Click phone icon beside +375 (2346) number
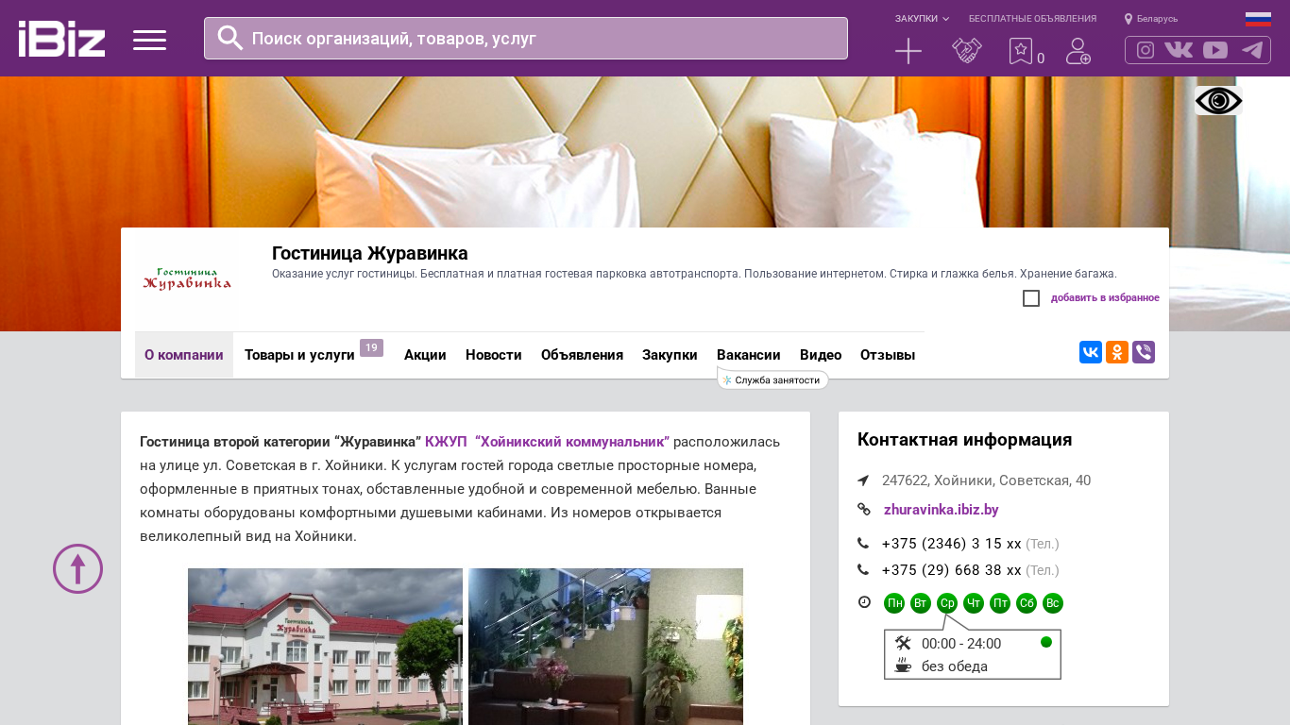 (863, 543)
